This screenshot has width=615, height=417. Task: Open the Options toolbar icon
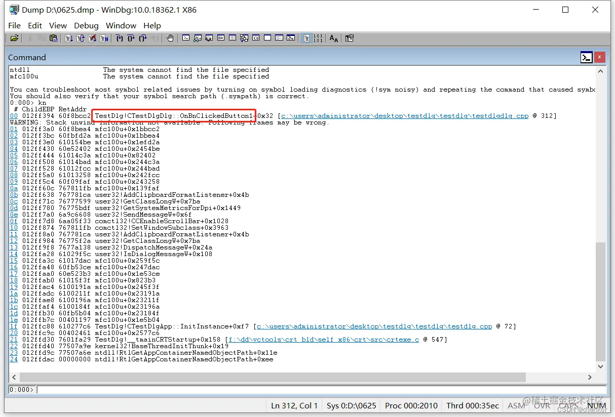coord(349,38)
